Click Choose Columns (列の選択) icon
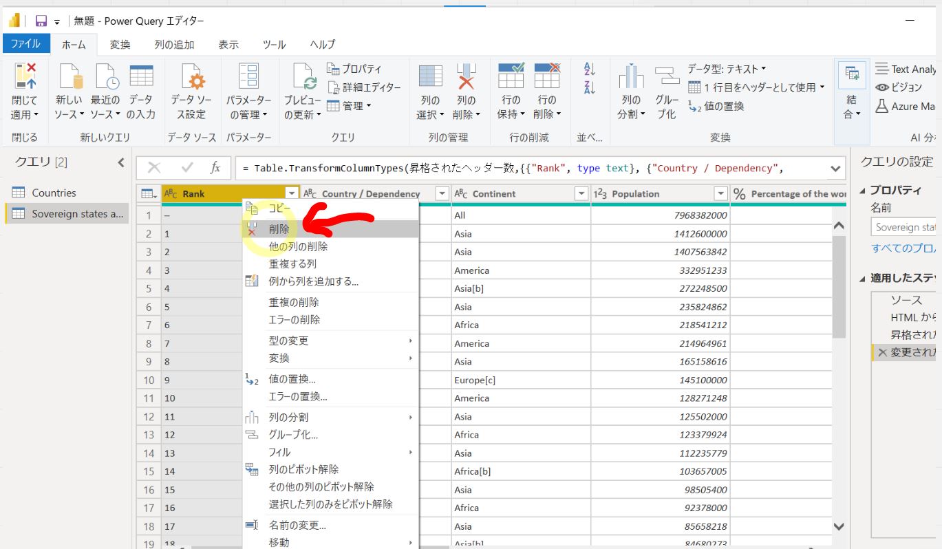 (x=431, y=76)
